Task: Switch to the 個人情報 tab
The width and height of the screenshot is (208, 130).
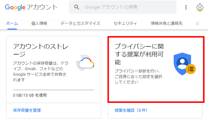Action: 39,23
